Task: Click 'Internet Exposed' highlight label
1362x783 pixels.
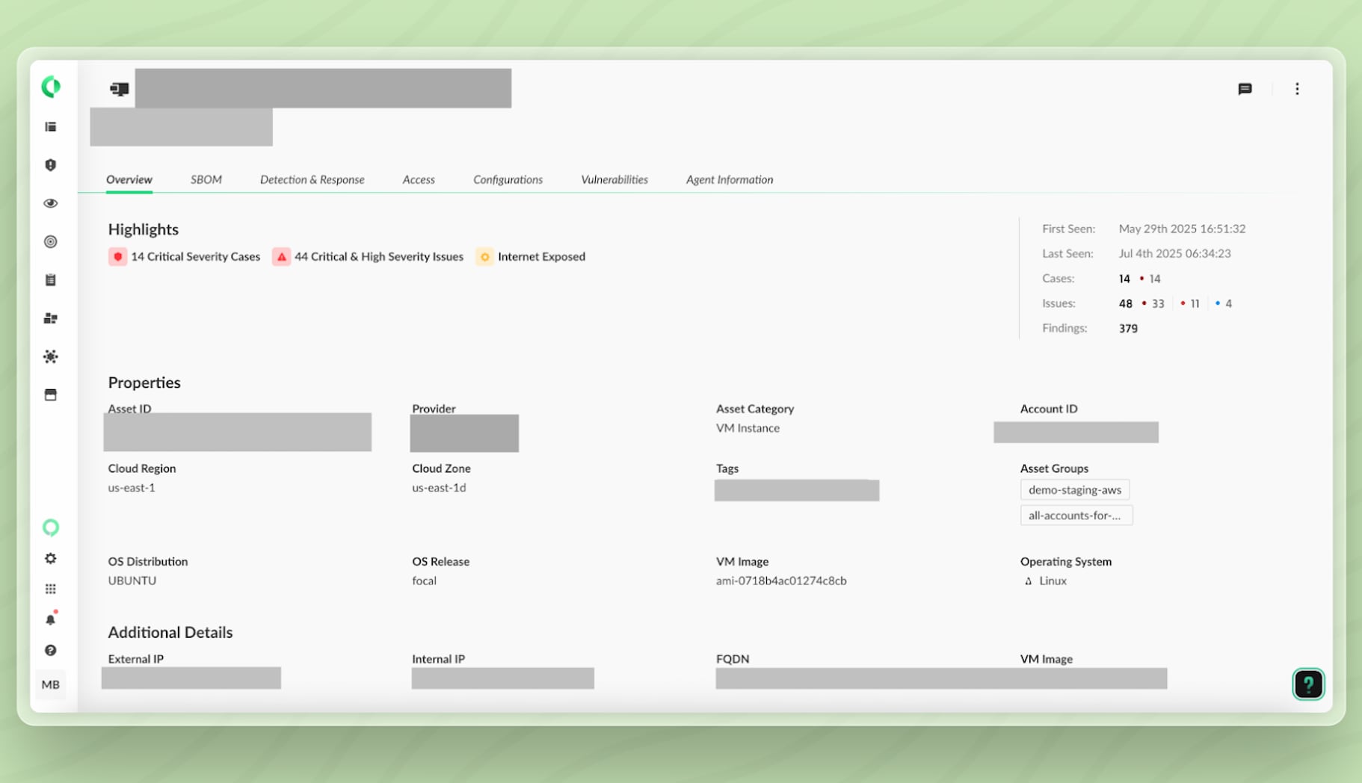Action: pyautogui.click(x=542, y=257)
